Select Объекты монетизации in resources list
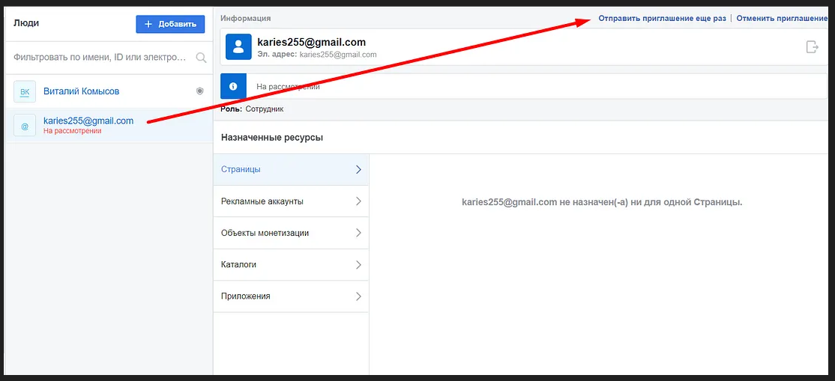This screenshot has height=381, width=835. pos(265,233)
